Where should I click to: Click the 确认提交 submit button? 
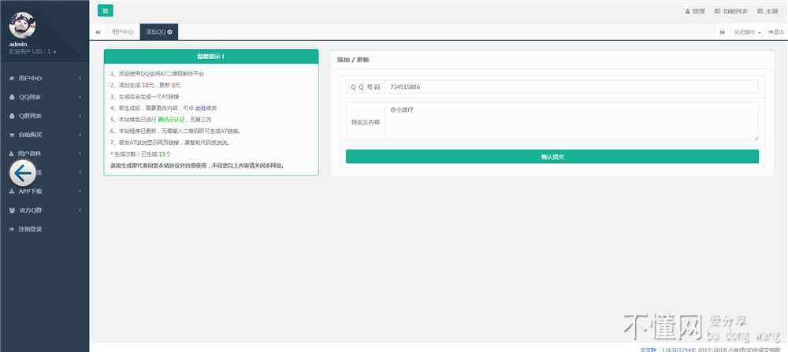(552, 157)
